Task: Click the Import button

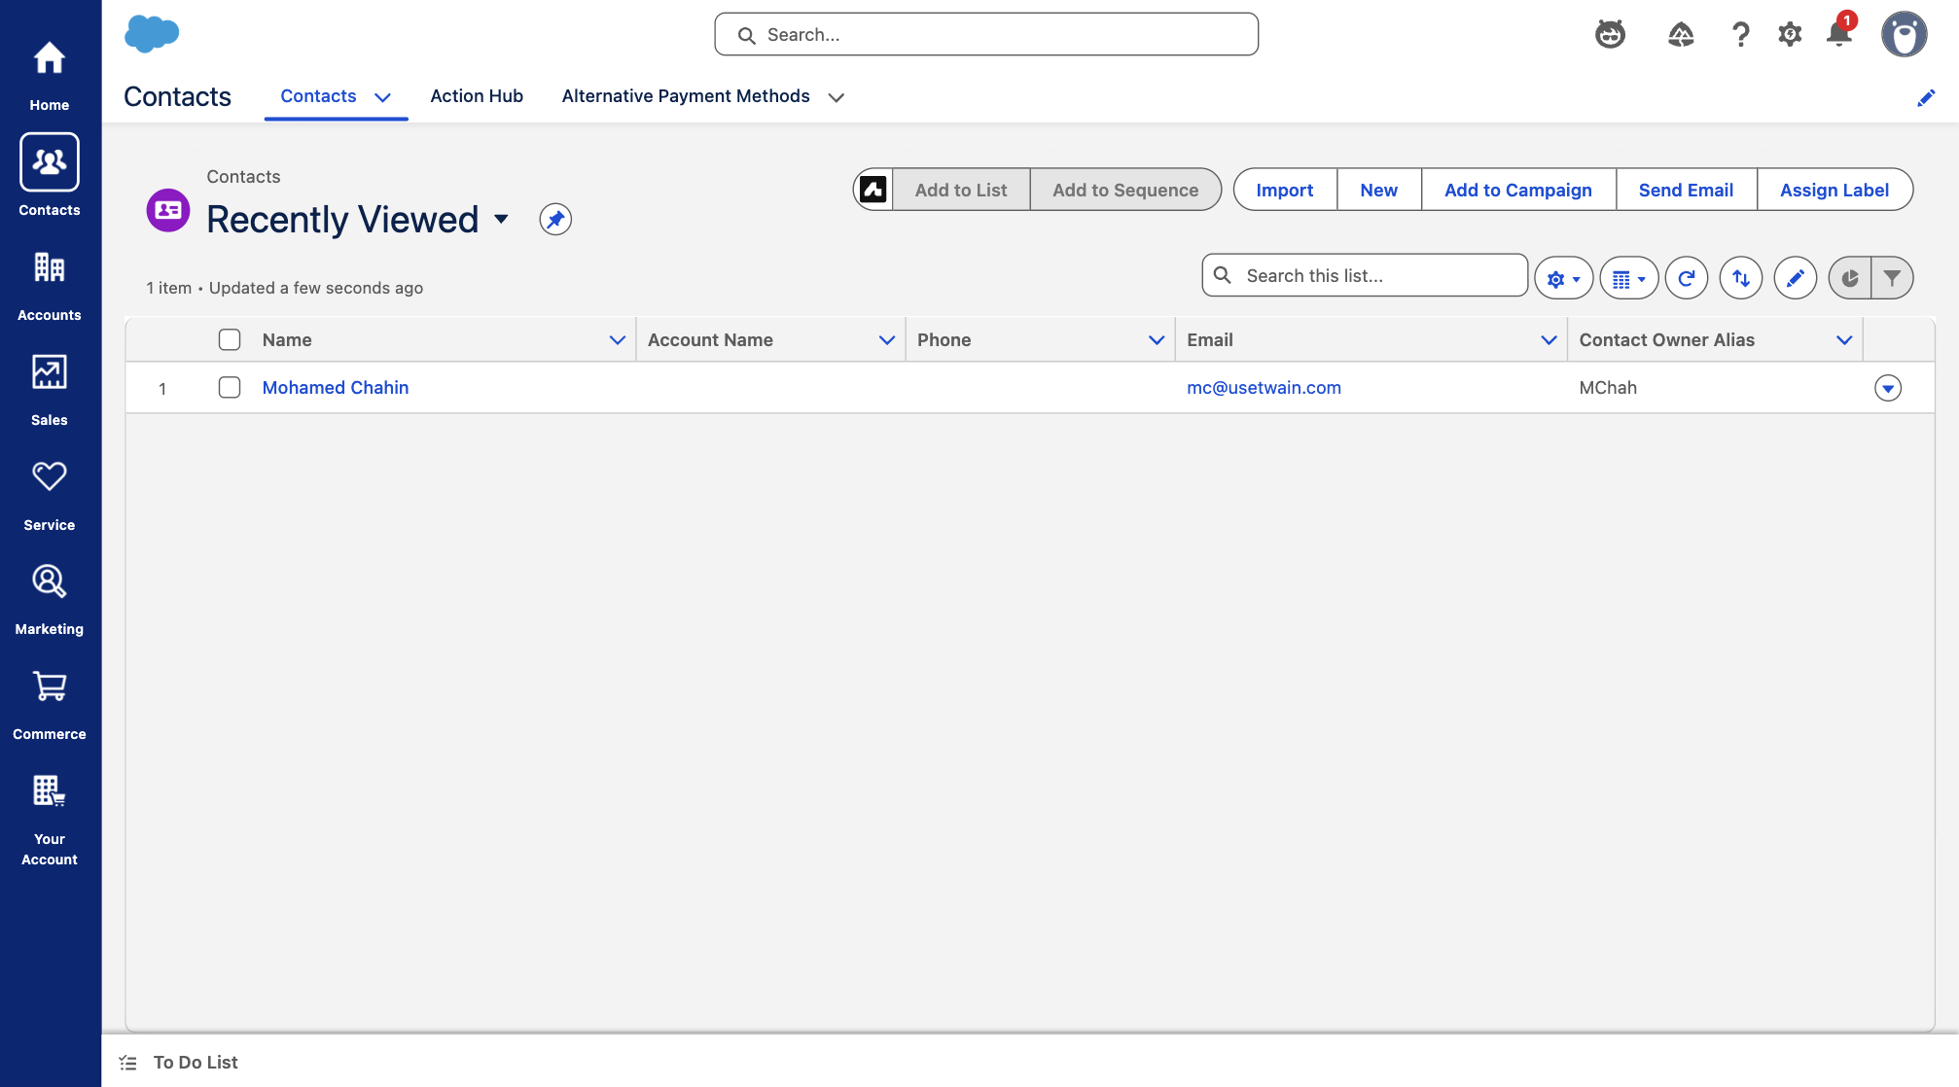Action: click(1285, 190)
